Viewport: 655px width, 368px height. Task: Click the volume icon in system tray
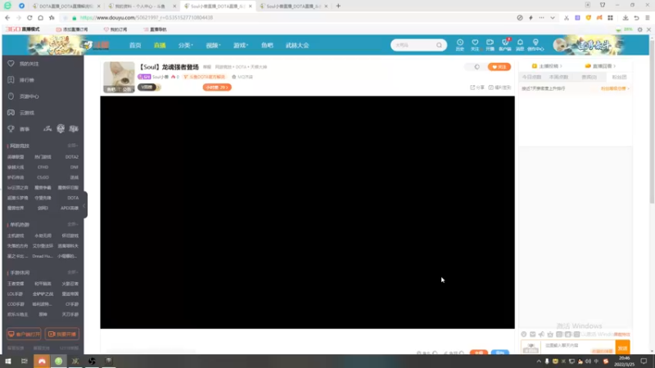coord(588,361)
